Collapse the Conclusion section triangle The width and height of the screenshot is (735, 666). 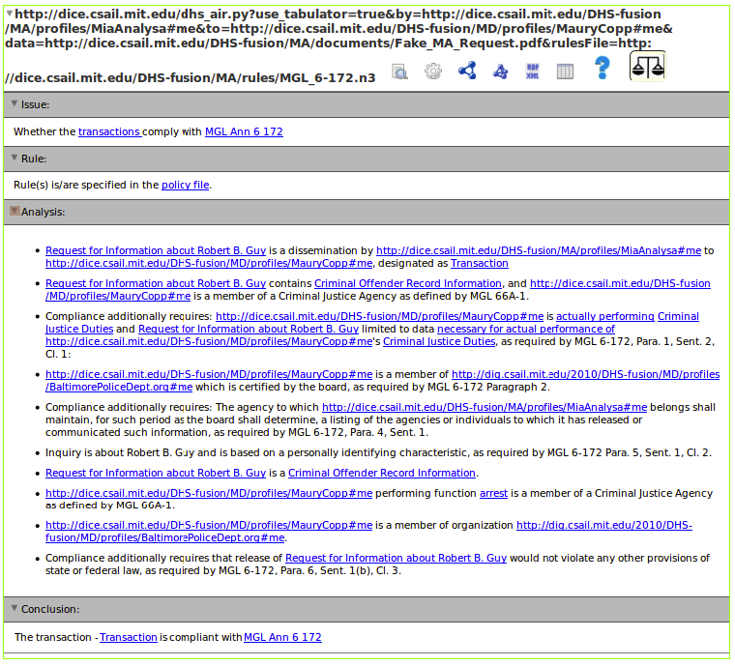(15, 608)
